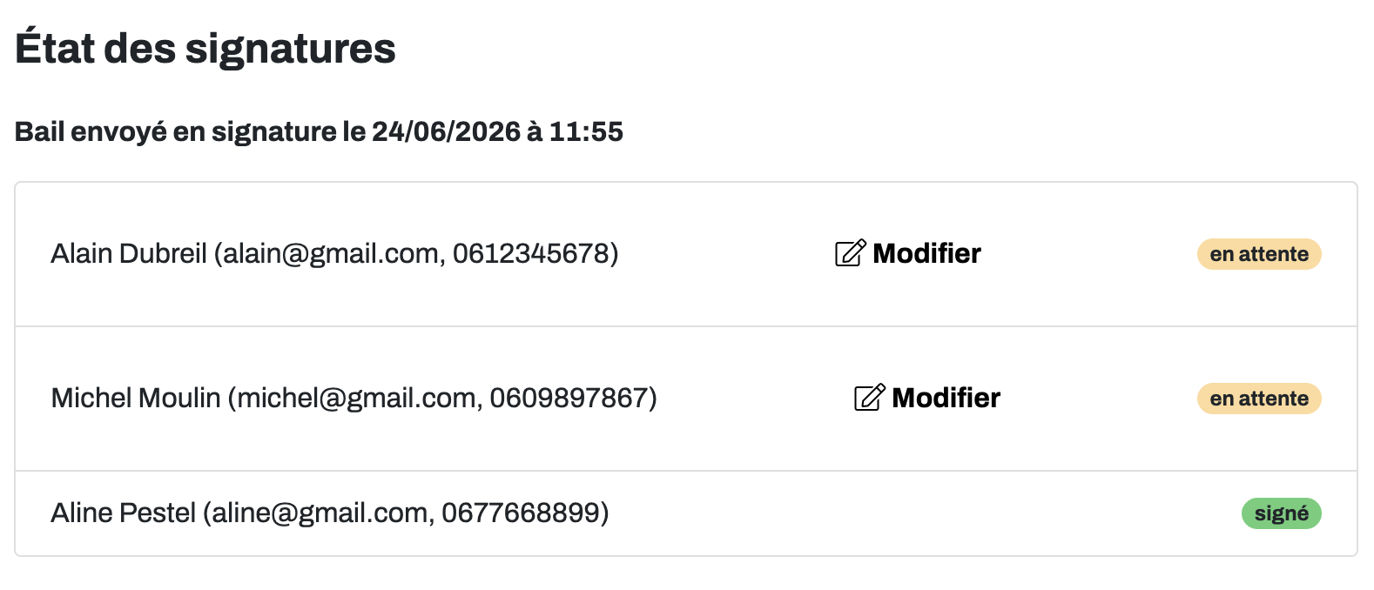
Task: Click the date 24/06/2026 in the subtitle
Action: pyautogui.click(x=446, y=131)
